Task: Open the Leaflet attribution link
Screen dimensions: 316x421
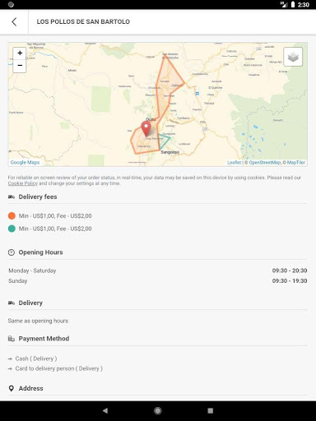Action: coord(234,163)
